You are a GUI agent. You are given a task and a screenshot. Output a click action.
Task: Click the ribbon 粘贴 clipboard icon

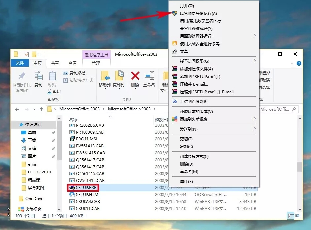tap(52, 76)
